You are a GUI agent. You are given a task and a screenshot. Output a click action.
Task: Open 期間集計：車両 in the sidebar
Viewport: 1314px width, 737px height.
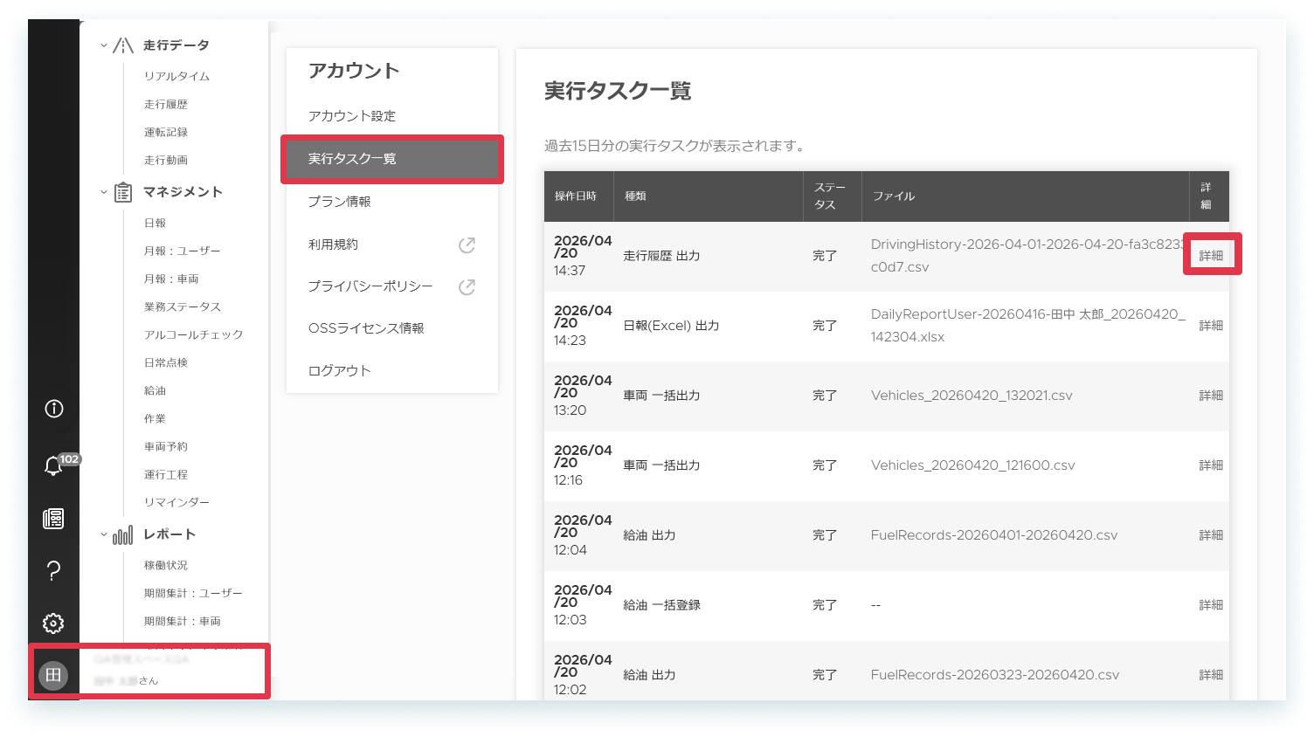click(x=182, y=622)
